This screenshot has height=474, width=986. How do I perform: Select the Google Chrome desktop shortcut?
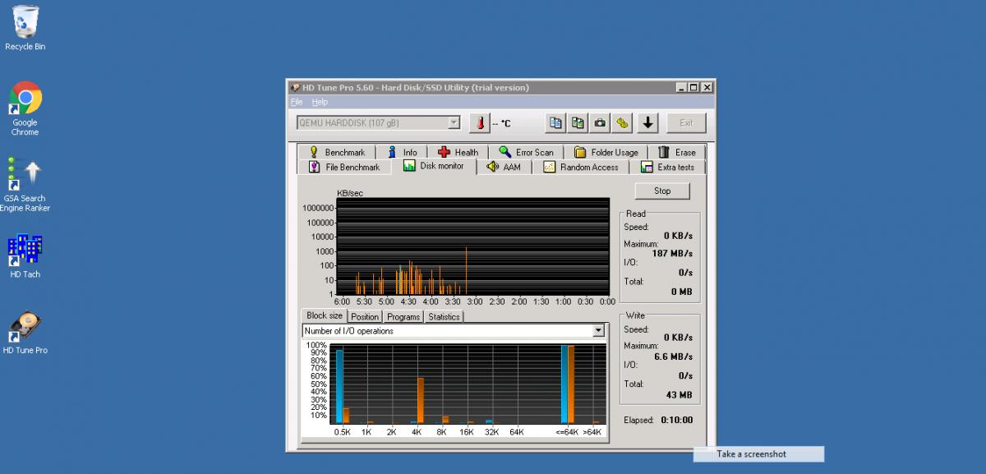[25, 109]
